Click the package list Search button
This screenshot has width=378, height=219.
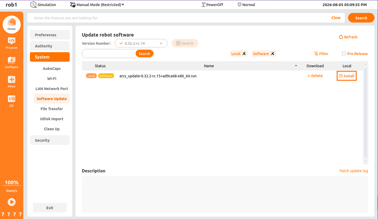(x=144, y=53)
